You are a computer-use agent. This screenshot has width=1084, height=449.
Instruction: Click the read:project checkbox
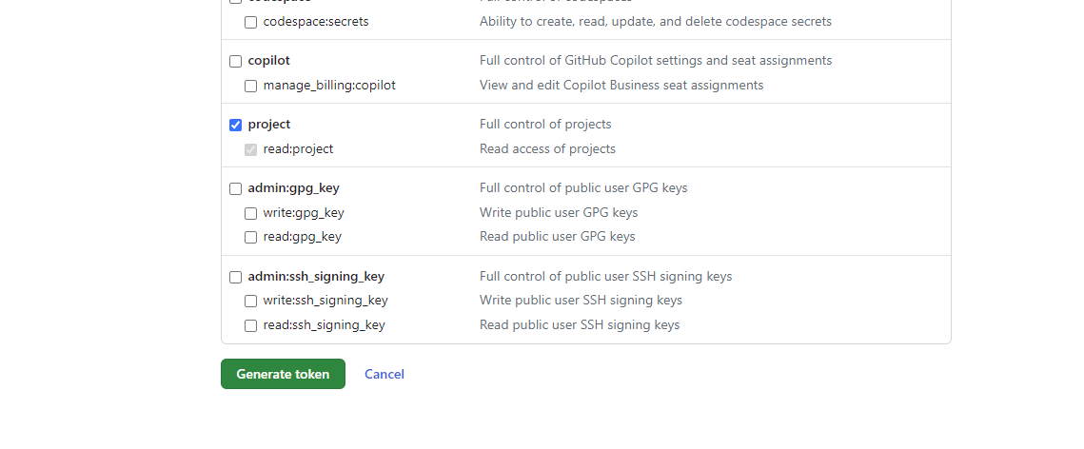click(x=250, y=150)
